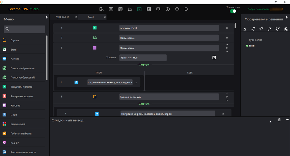This screenshot has height=156, width=290.
Task: Click the logout exit toolbar icon
Action: [x=186, y=9]
